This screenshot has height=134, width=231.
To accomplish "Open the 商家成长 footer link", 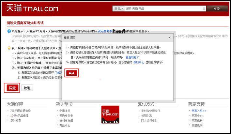I will (x=197, y=121).
